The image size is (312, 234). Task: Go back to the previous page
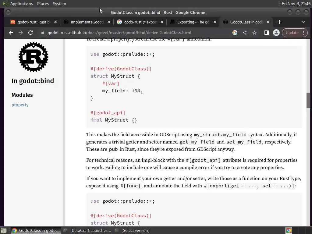pyautogui.click(x=11, y=33)
